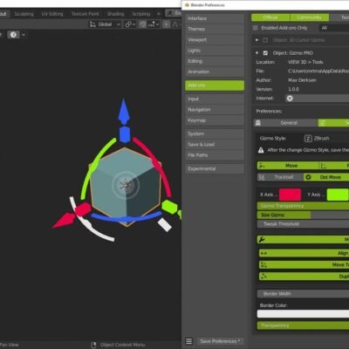Expand the Object: 3D Cursor Gizmo entry

pos(257,40)
